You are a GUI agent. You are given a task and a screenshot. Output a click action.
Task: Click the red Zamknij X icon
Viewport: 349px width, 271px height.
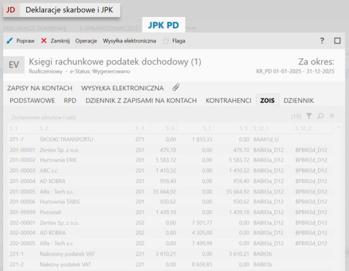(44, 41)
